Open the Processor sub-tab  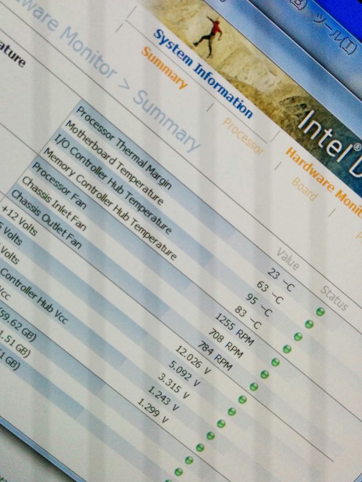[243, 136]
